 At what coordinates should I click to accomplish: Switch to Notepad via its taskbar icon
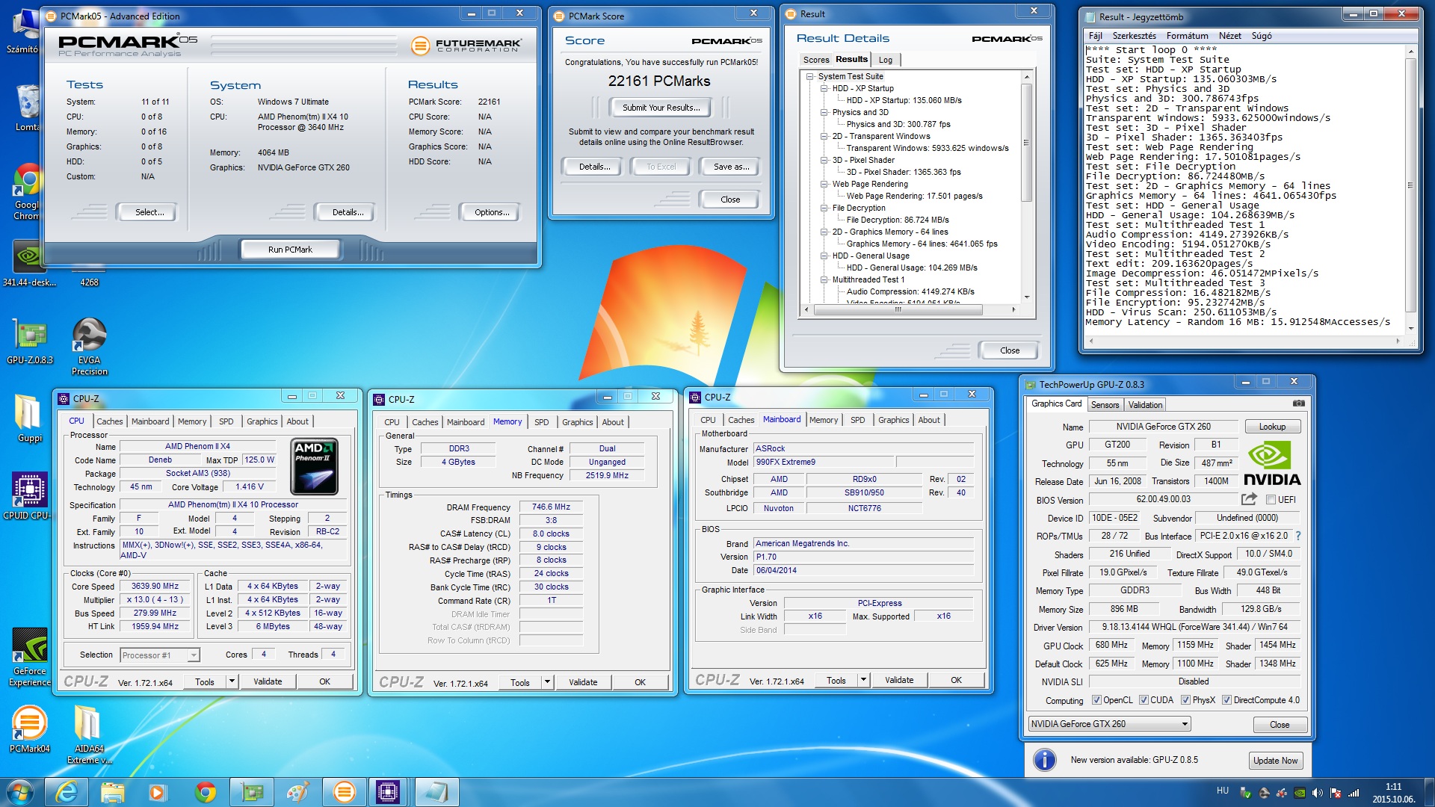(436, 792)
